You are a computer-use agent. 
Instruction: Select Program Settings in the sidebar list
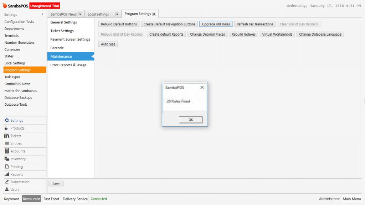tap(25, 70)
